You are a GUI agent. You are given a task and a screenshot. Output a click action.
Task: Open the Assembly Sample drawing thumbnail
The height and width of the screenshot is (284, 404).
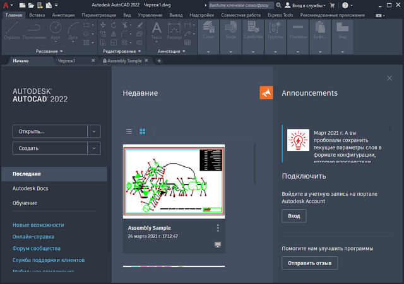coord(174,181)
